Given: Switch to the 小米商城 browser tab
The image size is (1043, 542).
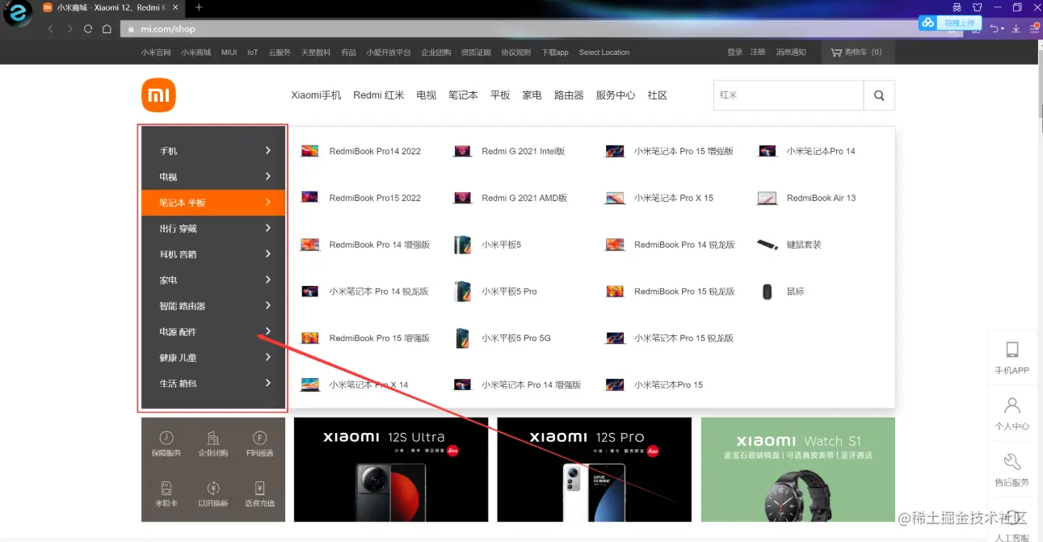Looking at the screenshot, I should click(x=111, y=7).
